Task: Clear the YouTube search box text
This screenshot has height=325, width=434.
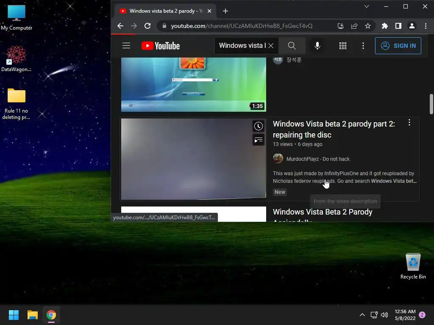Action: pyautogui.click(x=271, y=46)
